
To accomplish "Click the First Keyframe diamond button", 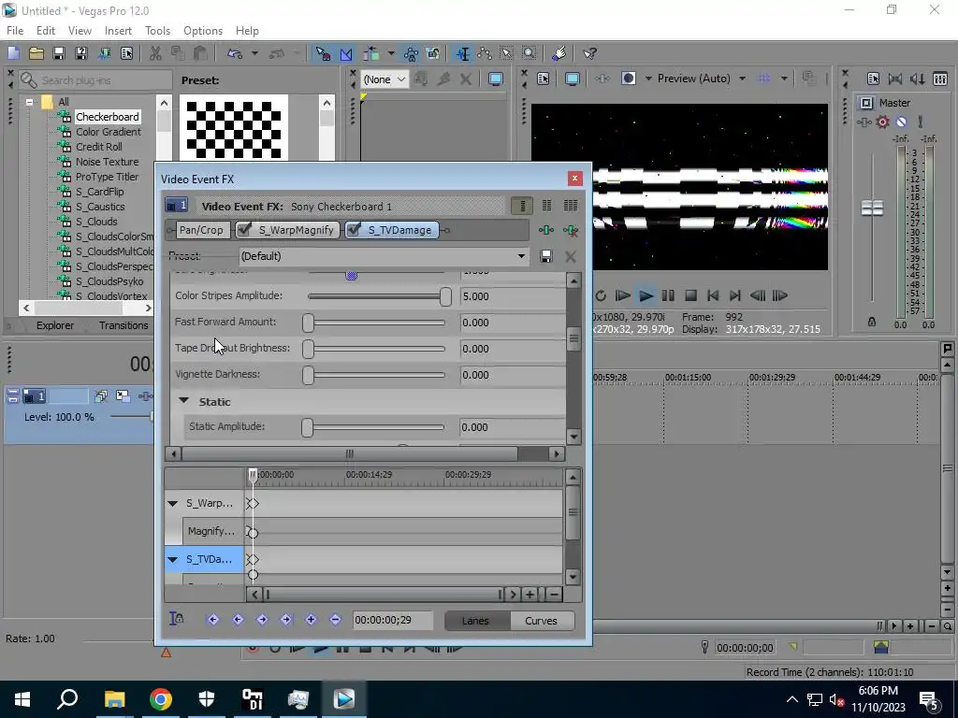I will [212, 620].
